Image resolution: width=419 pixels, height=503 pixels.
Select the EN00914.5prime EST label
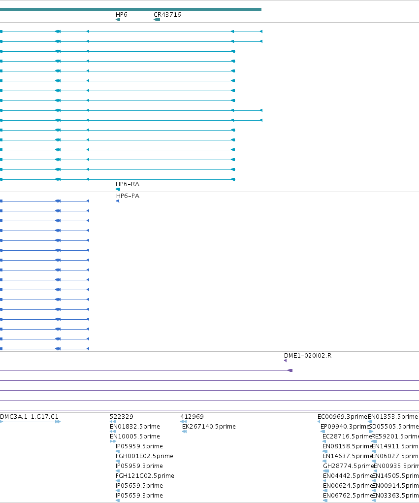pyautogui.click(x=395, y=486)
